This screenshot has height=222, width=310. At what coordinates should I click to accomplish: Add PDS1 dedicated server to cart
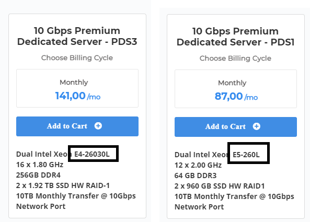236,127
